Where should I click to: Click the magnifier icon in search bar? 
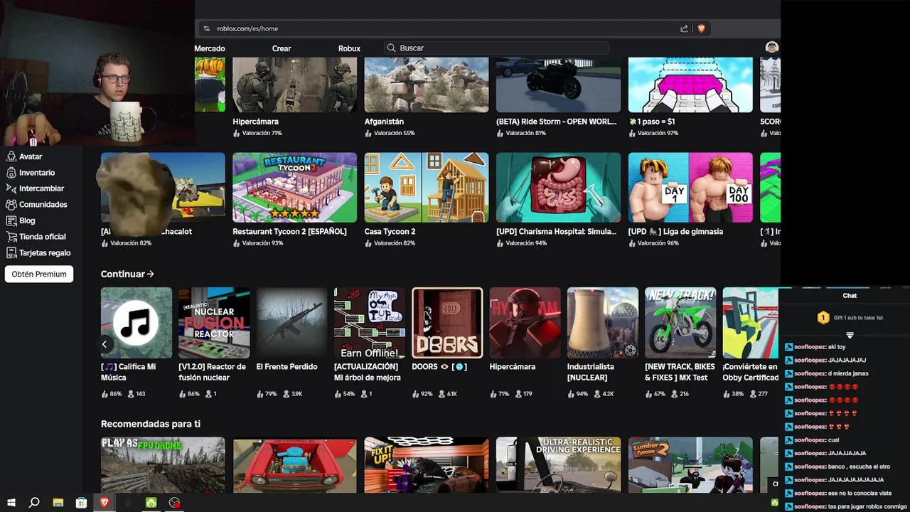pos(391,48)
